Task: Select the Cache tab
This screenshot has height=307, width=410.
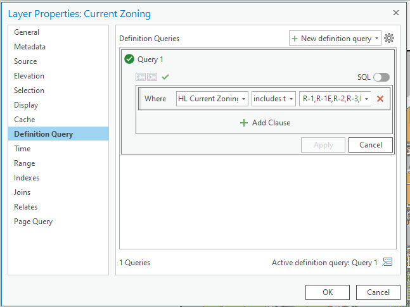Action: [58, 120]
